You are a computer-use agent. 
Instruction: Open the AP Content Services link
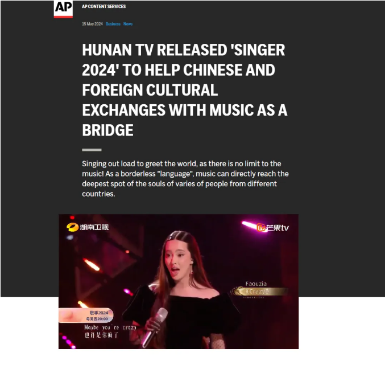(x=104, y=6)
